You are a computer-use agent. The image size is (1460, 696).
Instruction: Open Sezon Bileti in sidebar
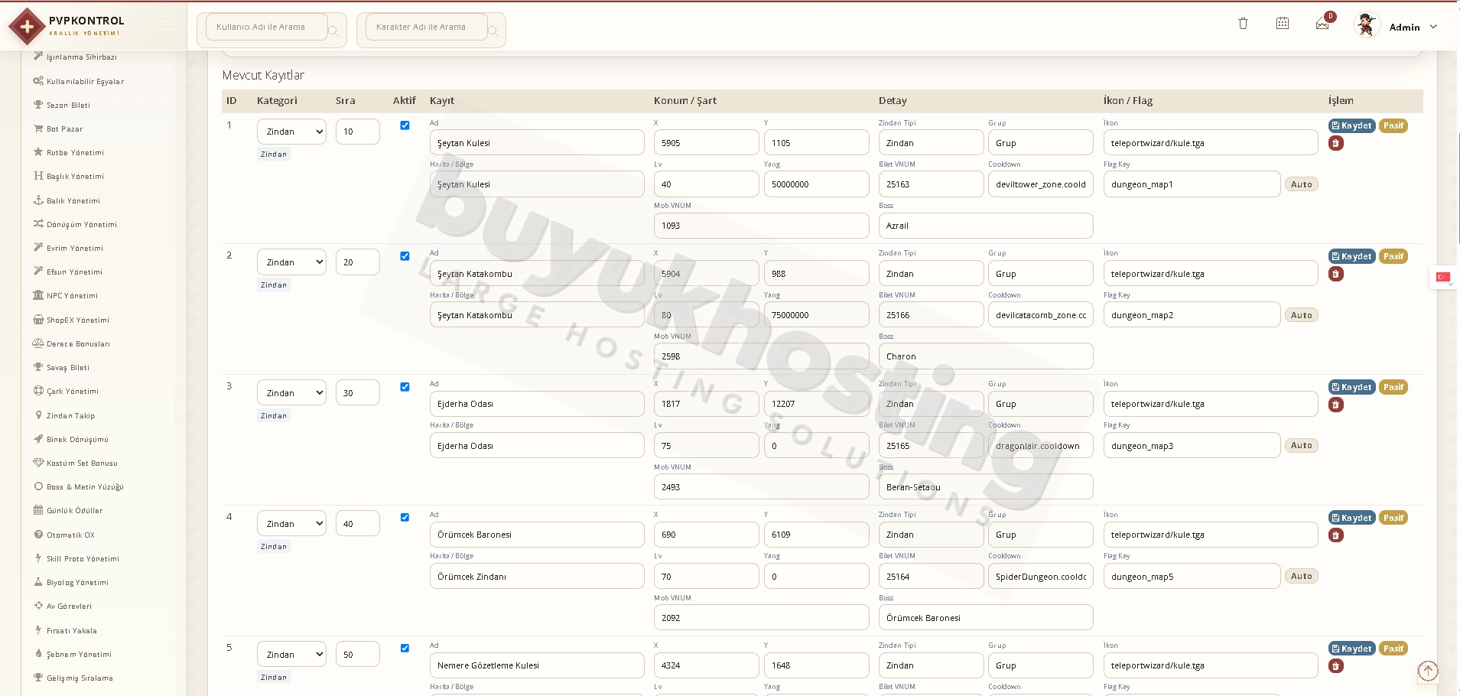(x=68, y=106)
